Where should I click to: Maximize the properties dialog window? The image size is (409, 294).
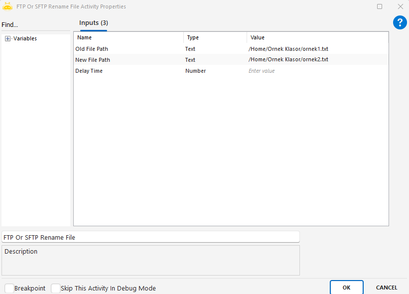380,6
